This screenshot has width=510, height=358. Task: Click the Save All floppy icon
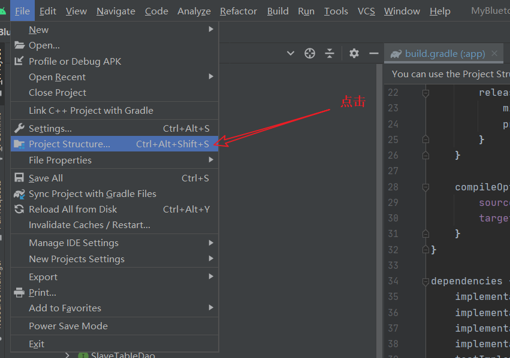[19, 177]
